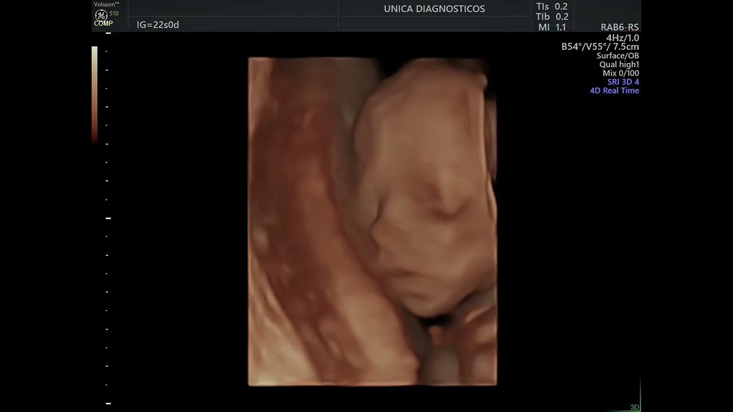Click the RAB6-RS probe label
Image resolution: width=733 pixels, height=412 pixels.
620,27
